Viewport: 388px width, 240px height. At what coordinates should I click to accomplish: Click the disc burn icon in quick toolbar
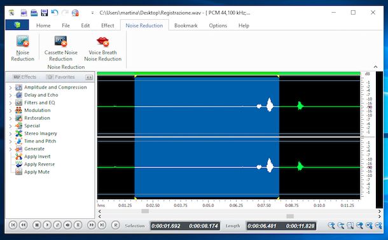pyautogui.click(x=75, y=12)
